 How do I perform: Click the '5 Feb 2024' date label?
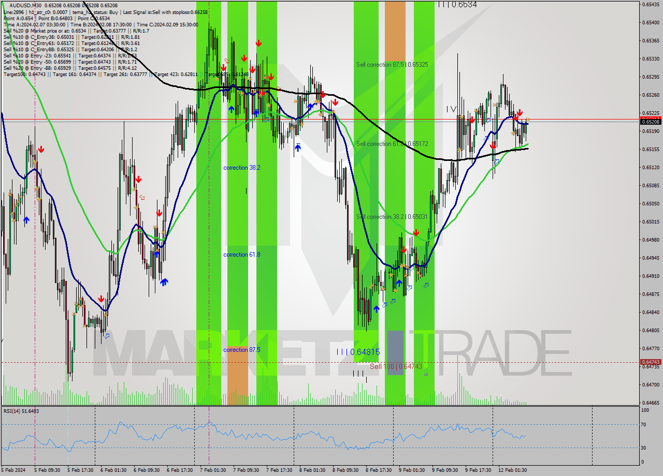13,470
